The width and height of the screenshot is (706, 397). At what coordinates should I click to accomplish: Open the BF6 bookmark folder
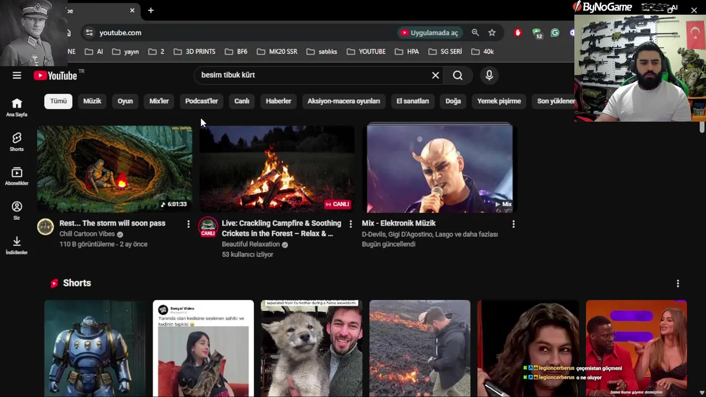pyautogui.click(x=236, y=51)
